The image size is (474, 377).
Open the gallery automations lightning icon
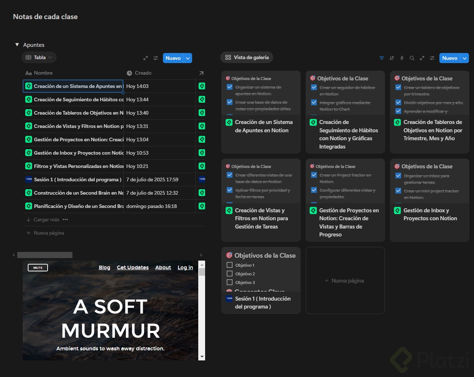[402, 58]
